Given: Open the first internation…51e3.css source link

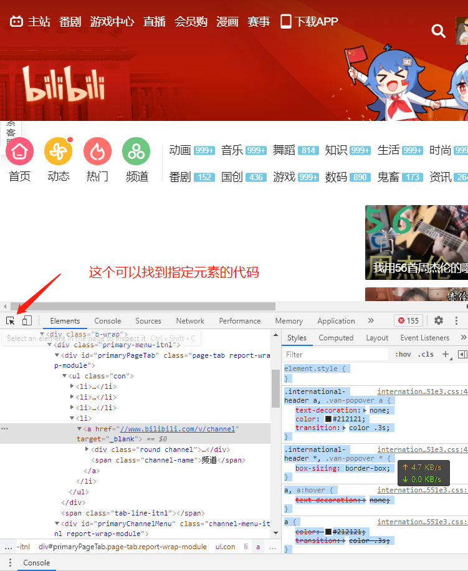Looking at the screenshot, I should click(x=422, y=391).
